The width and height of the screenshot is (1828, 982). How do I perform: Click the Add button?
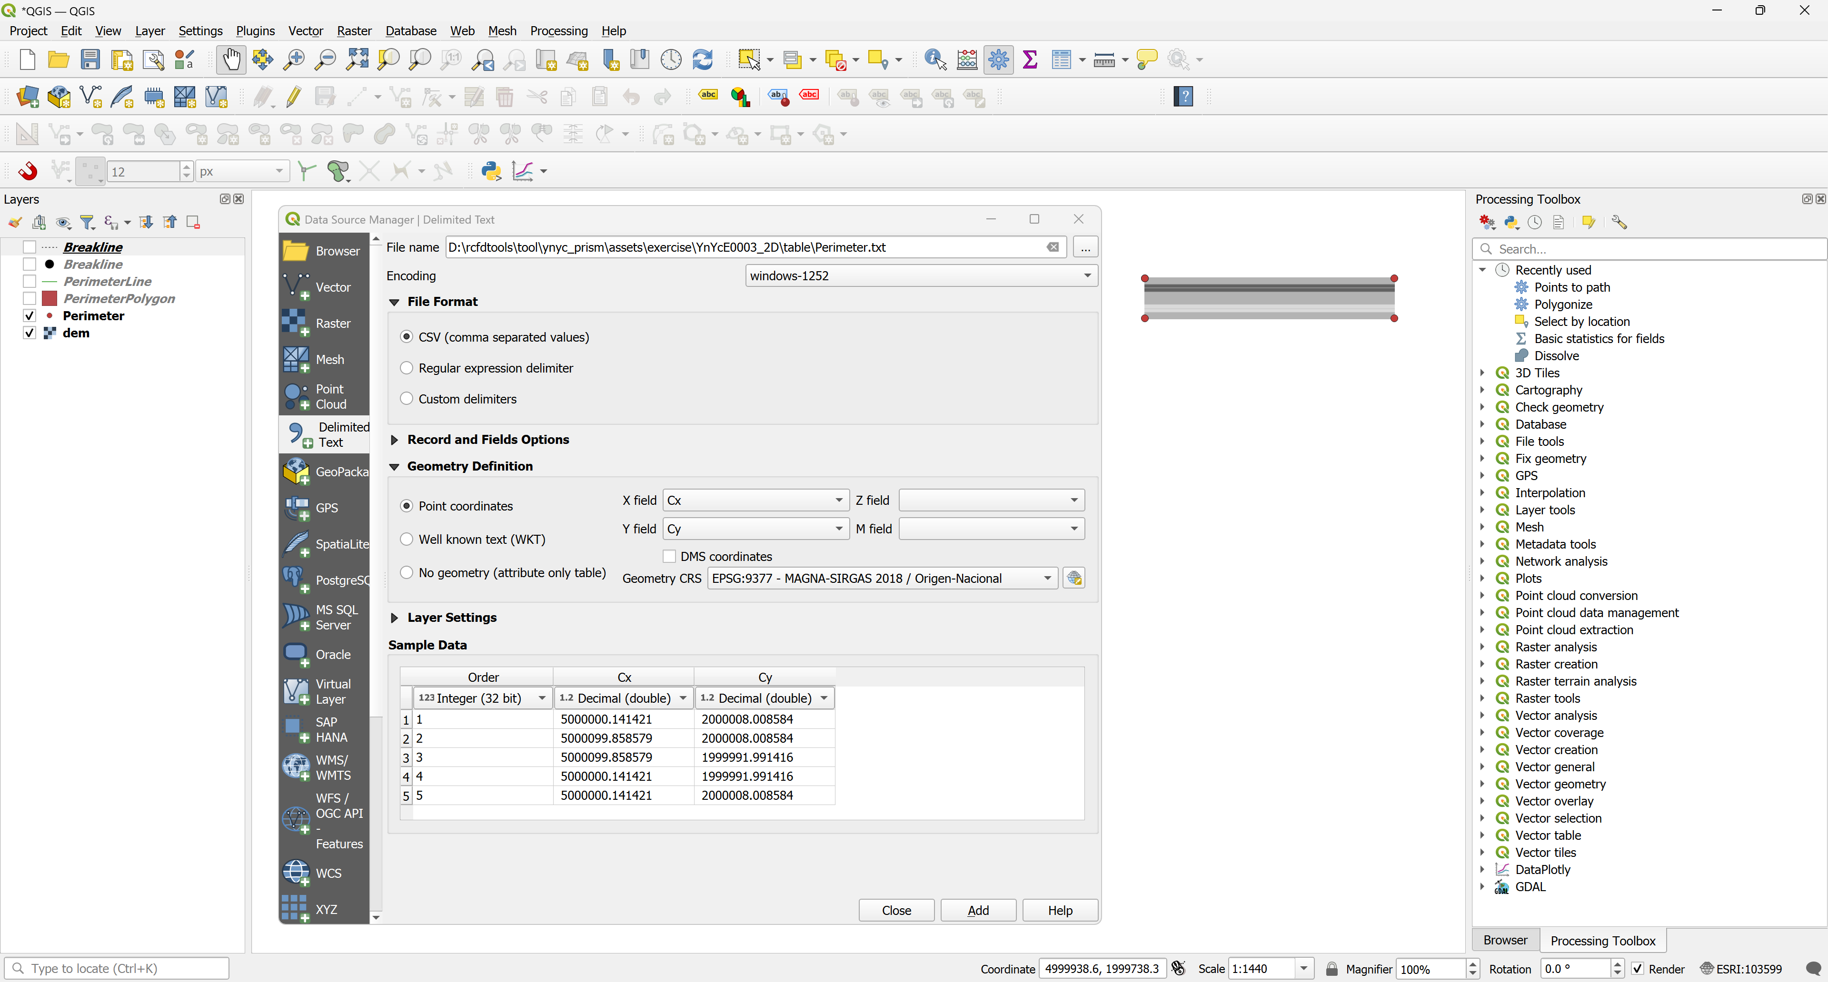pos(978,910)
